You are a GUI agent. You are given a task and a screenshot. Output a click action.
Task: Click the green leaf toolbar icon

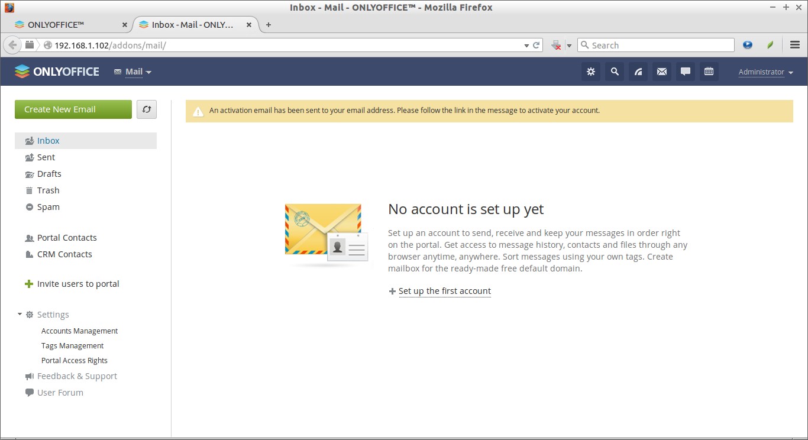pyautogui.click(x=770, y=45)
